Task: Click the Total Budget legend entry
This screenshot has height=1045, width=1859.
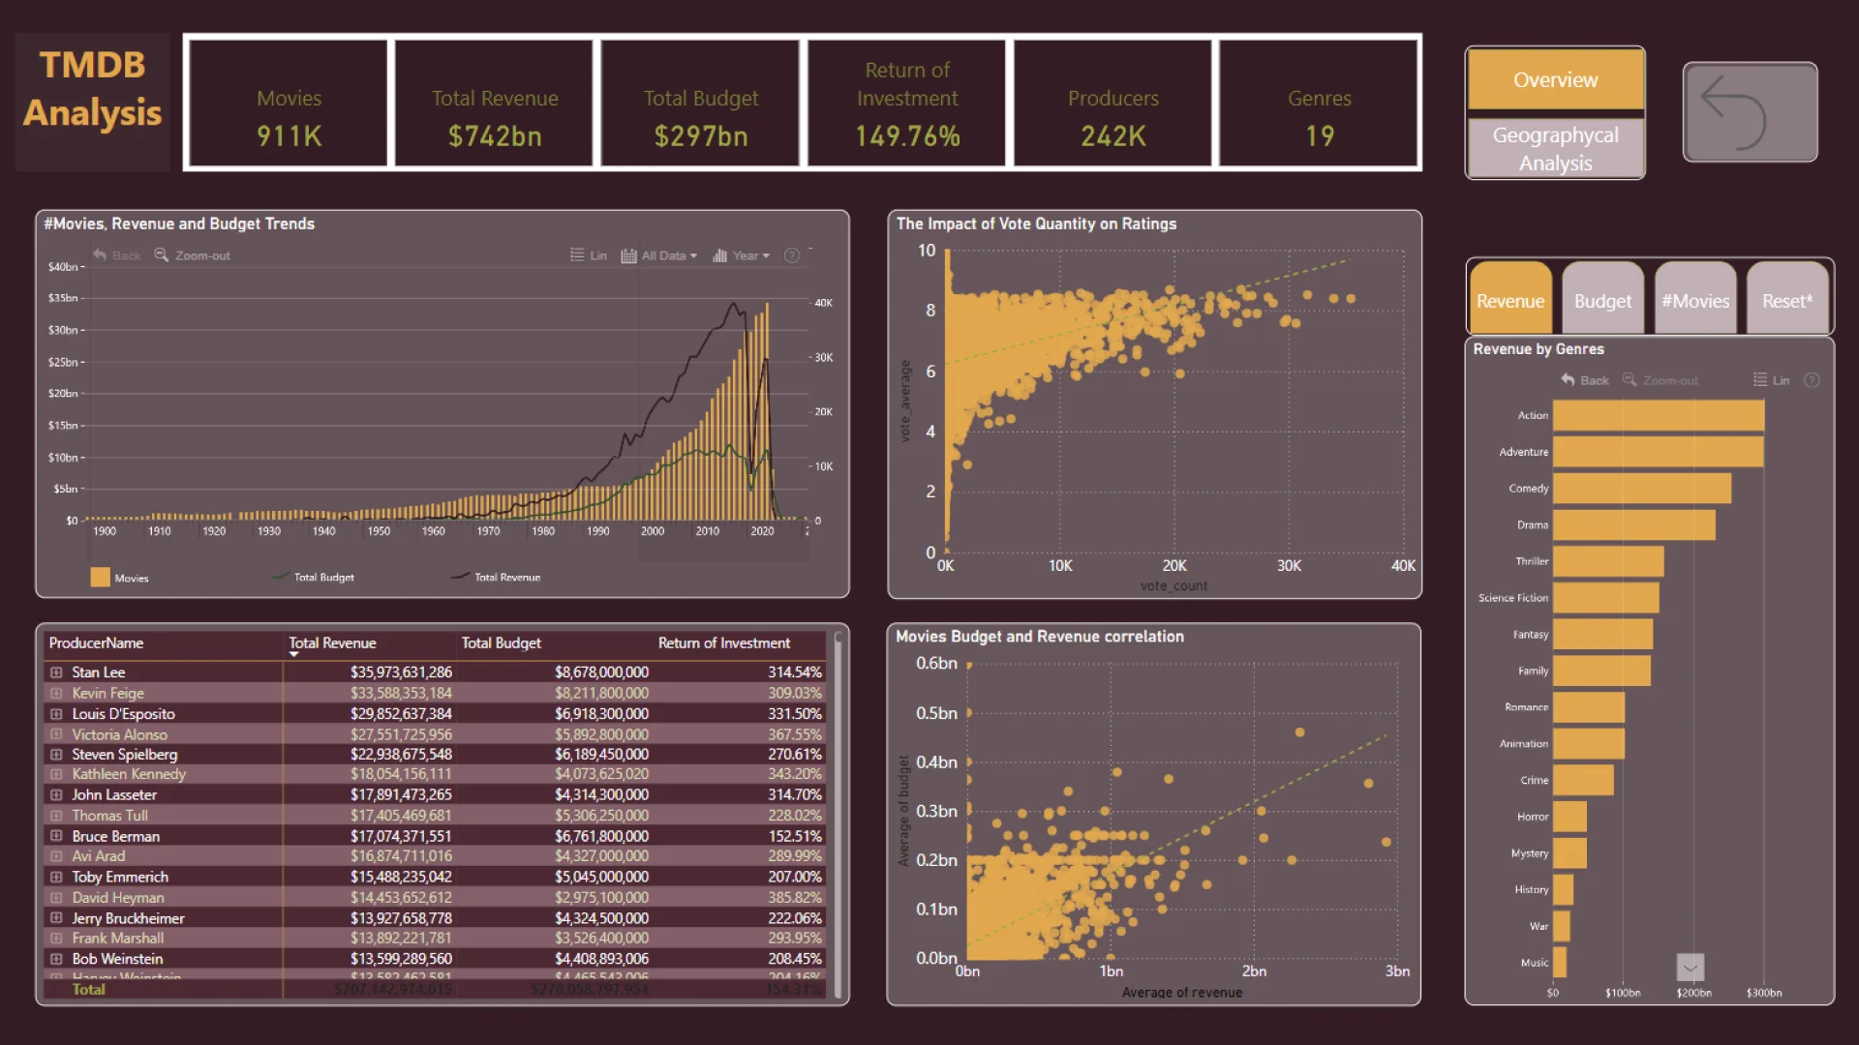Action: coord(314,578)
